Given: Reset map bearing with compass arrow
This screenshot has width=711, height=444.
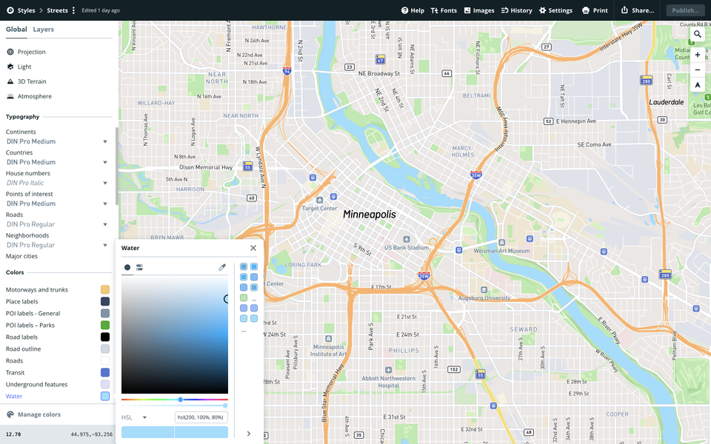Looking at the screenshot, I should pyautogui.click(x=698, y=85).
